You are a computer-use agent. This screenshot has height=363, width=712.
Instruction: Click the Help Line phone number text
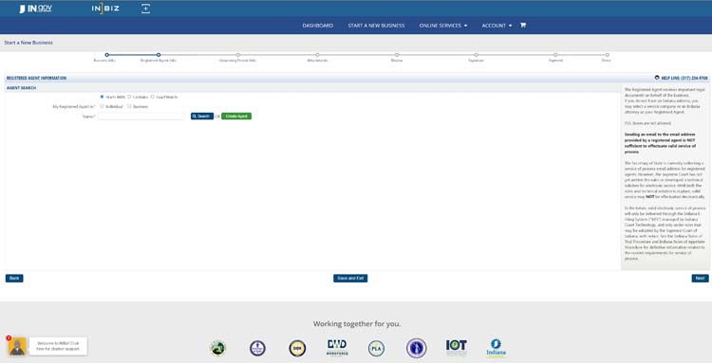(x=684, y=78)
